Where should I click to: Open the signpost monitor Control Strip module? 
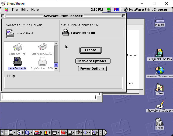click(x=79, y=133)
